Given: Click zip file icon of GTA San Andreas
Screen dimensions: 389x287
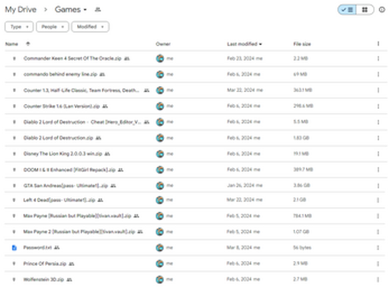Looking at the screenshot, I should (14, 186).
